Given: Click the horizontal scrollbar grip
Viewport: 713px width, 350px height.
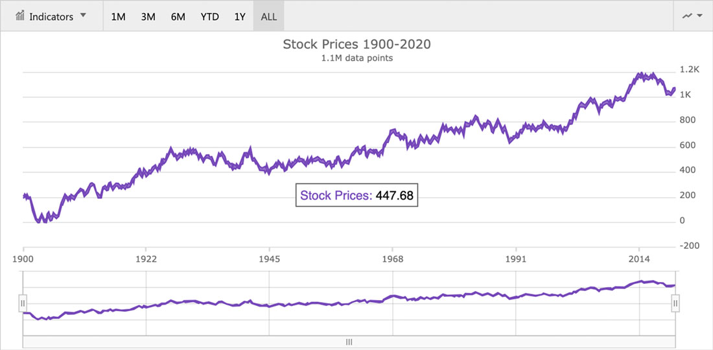Looking at the screenshot, I should click(x=349, y=342).
